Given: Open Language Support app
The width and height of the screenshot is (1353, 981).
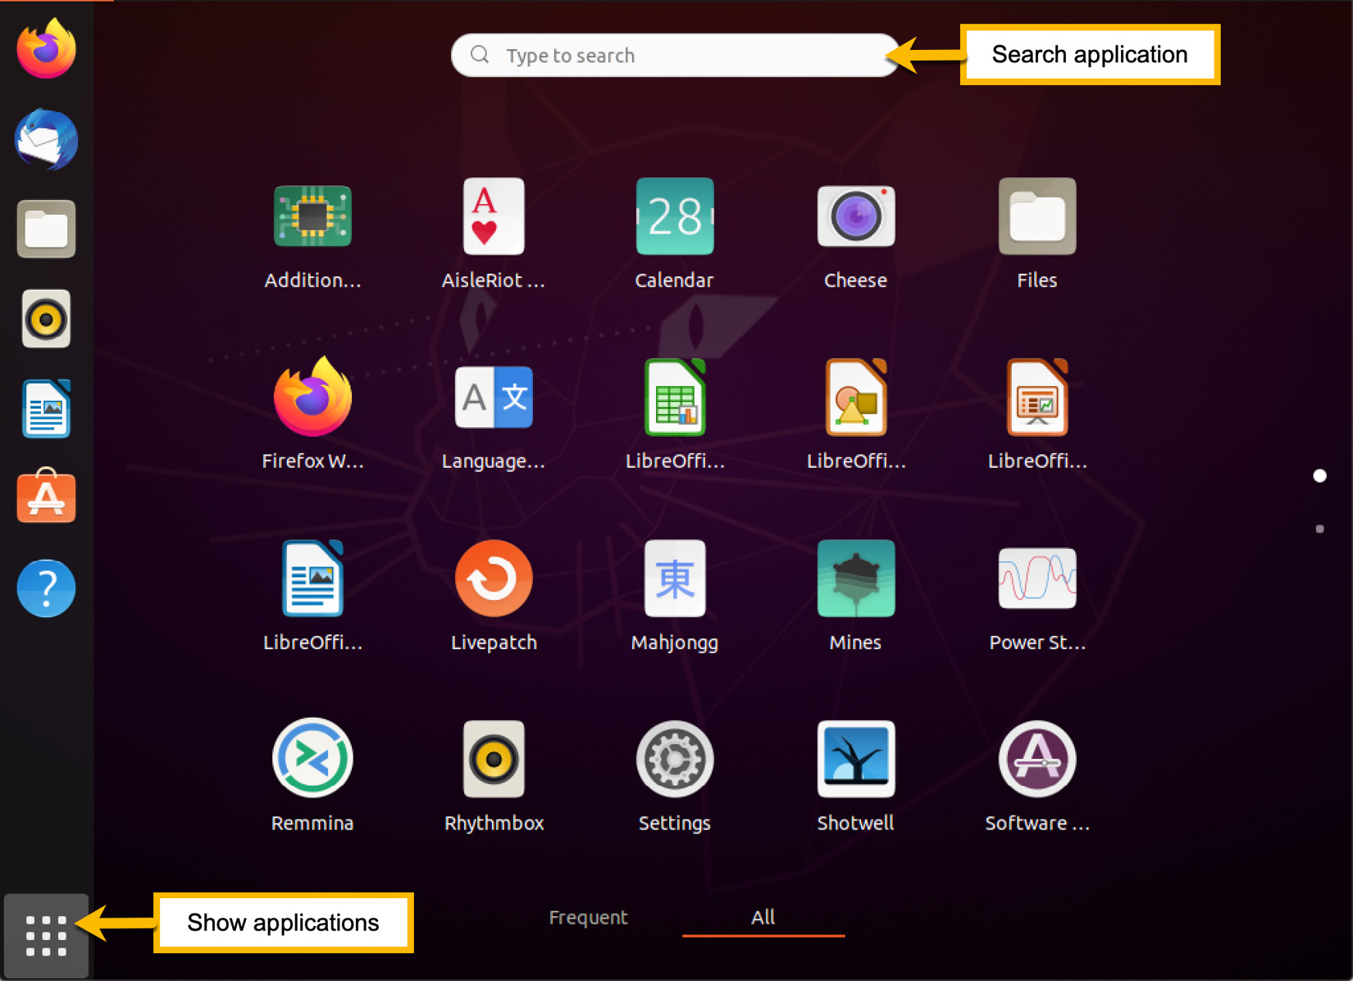Looking at the screenshot, I should pyautogui.click(x=494, y=397).
